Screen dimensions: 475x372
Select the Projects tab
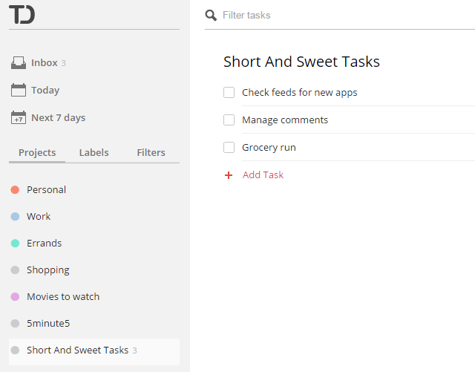37,153
